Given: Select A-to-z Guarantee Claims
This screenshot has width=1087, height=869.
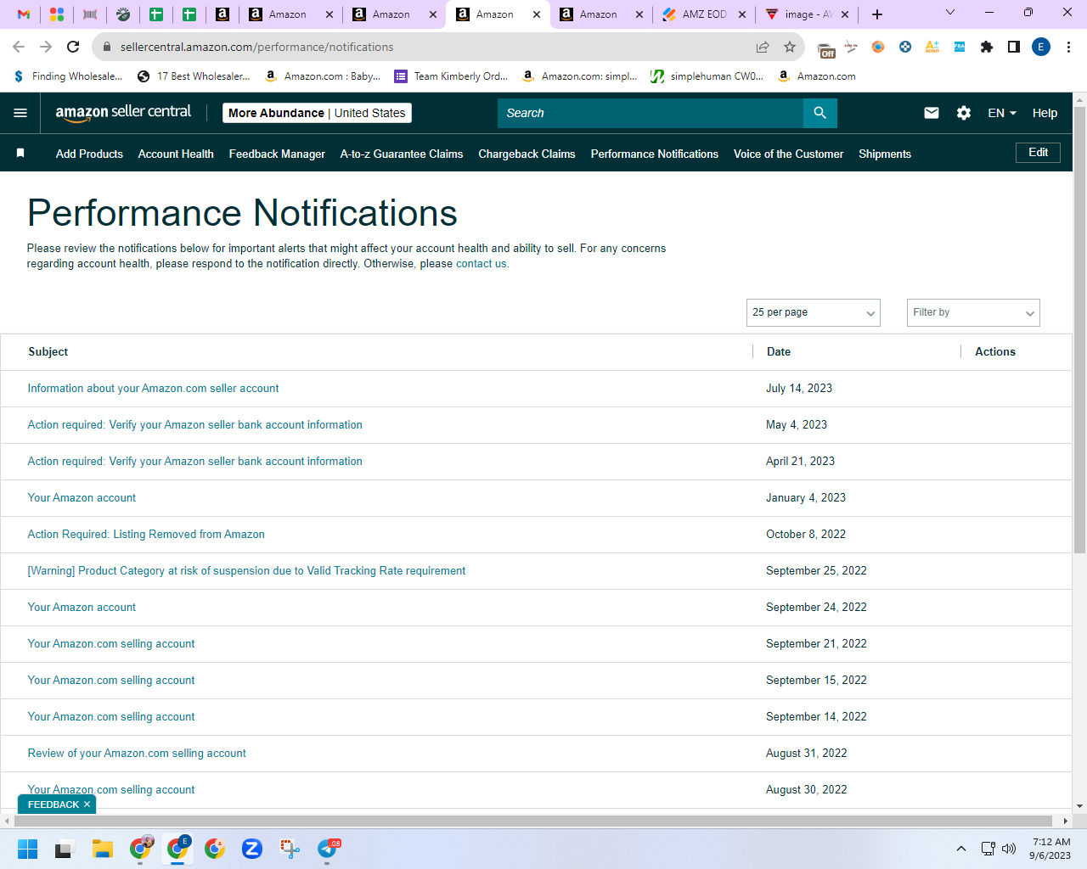Looking at the screenshot, I should [x=402, y=154].
